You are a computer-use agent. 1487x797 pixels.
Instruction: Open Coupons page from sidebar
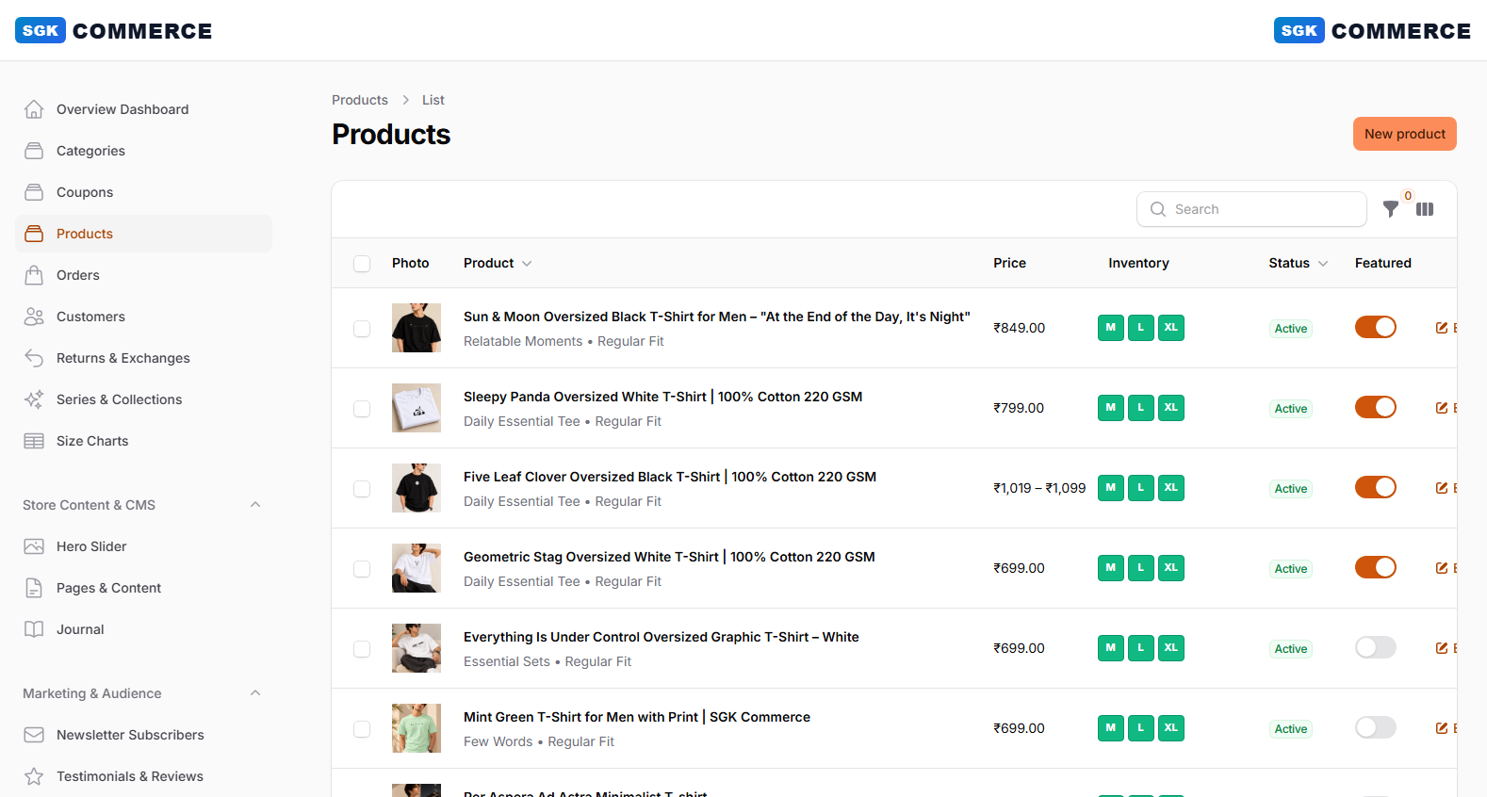(143, 192)
